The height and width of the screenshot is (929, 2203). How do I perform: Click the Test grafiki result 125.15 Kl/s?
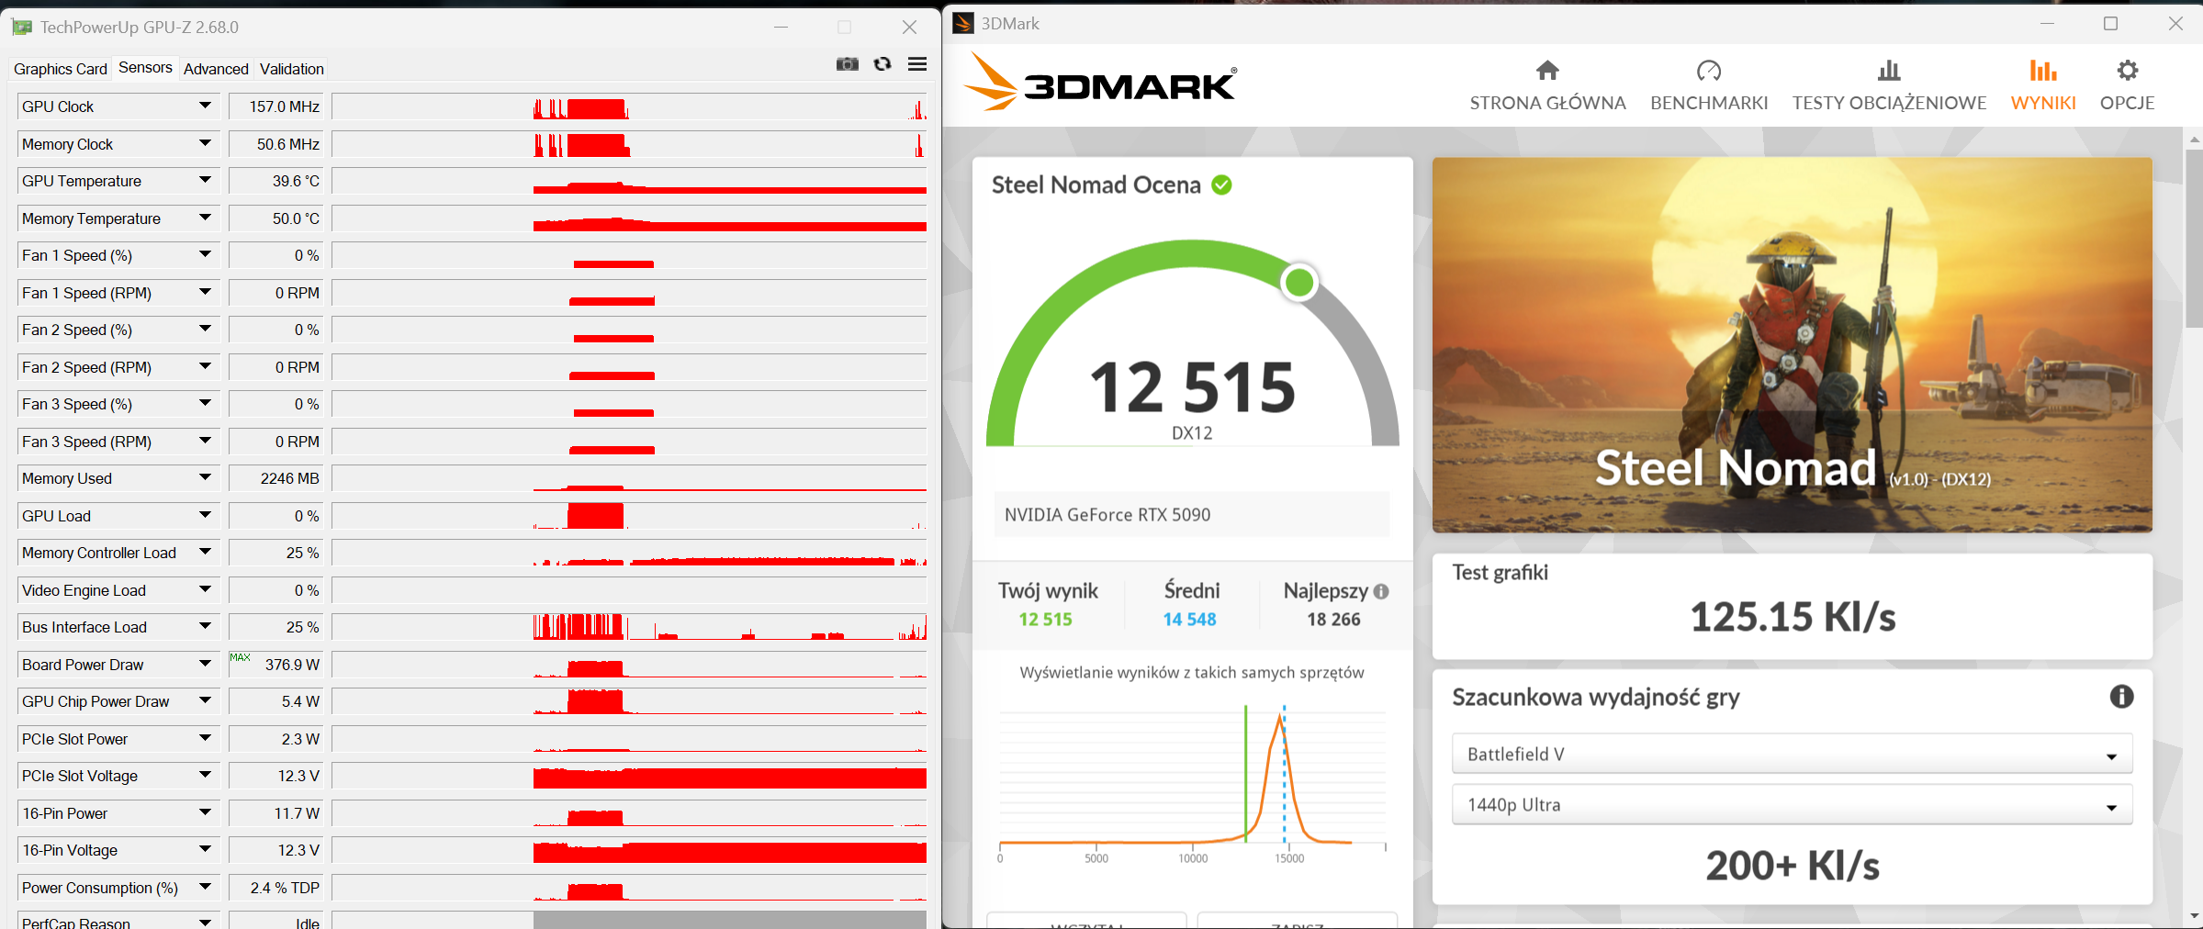(x=1793, y=617)
